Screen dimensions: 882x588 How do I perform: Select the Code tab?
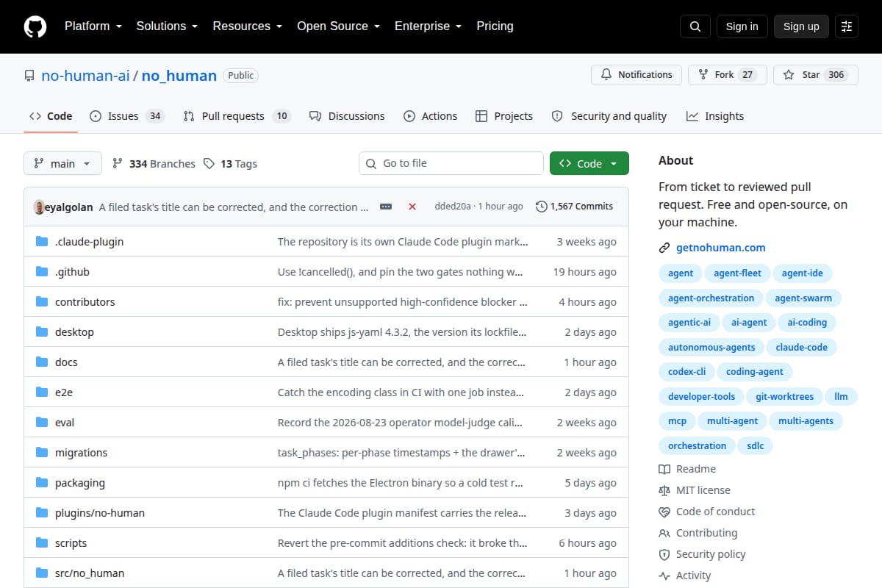pos(51,116)
